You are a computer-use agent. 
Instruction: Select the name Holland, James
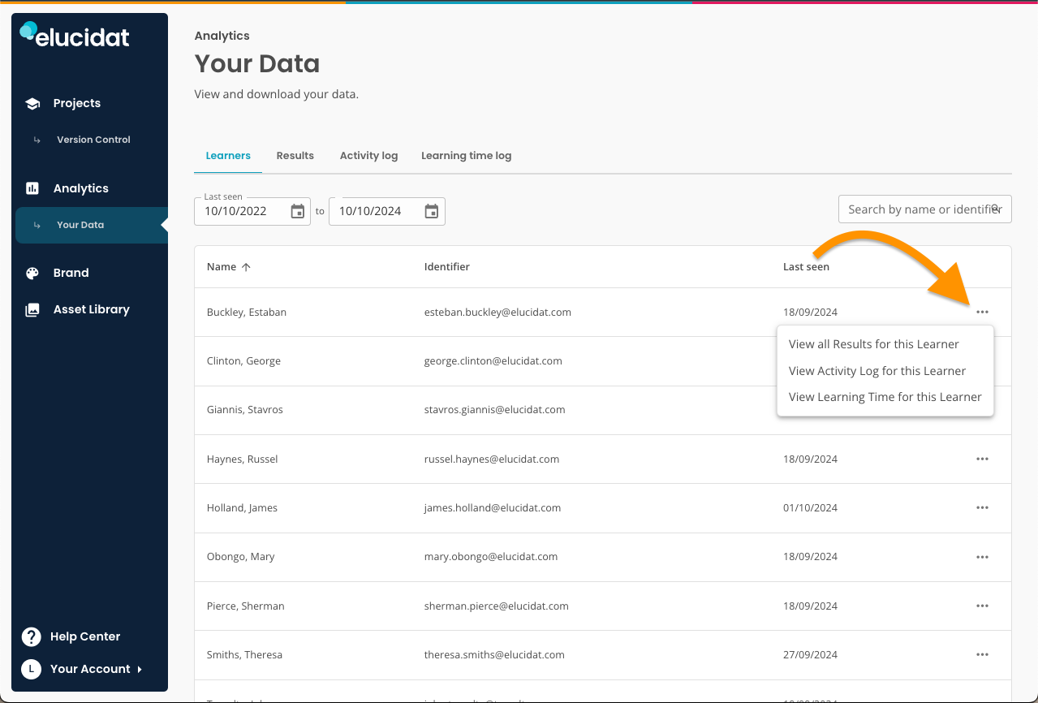(x=242, y=507)
